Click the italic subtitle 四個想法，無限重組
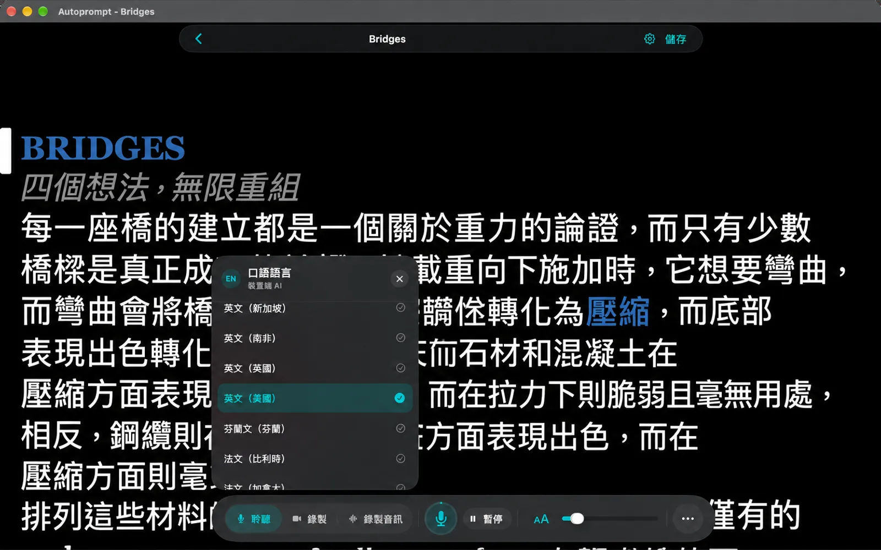The image size is (881, 550). click(x=160, y=188)
